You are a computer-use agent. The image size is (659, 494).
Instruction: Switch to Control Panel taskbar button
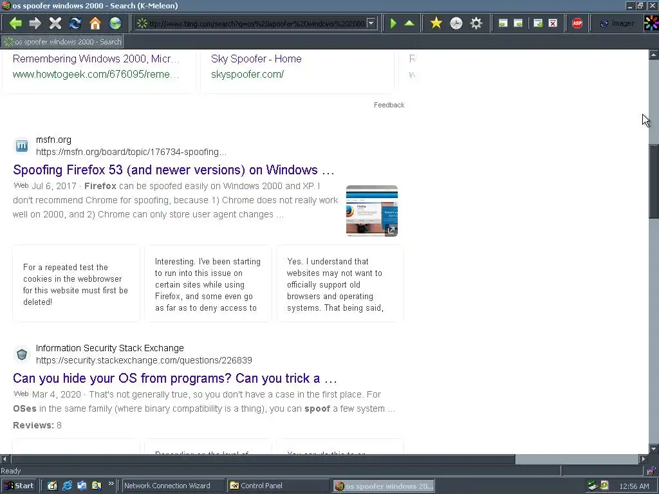click(x=277, y=486)
